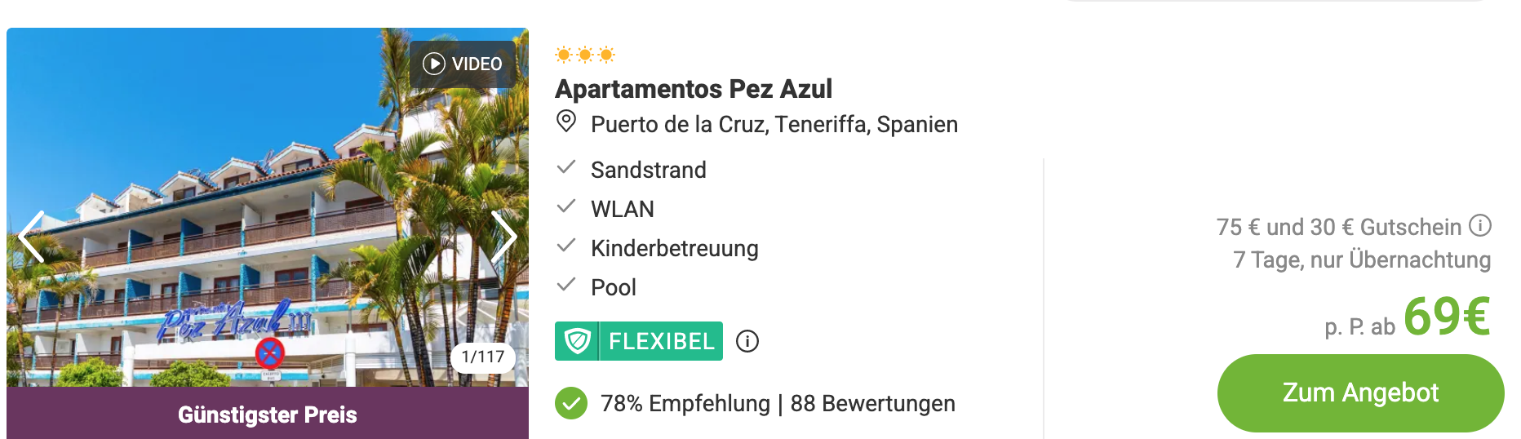Click the 1/117 photo counter

[483, 357]
